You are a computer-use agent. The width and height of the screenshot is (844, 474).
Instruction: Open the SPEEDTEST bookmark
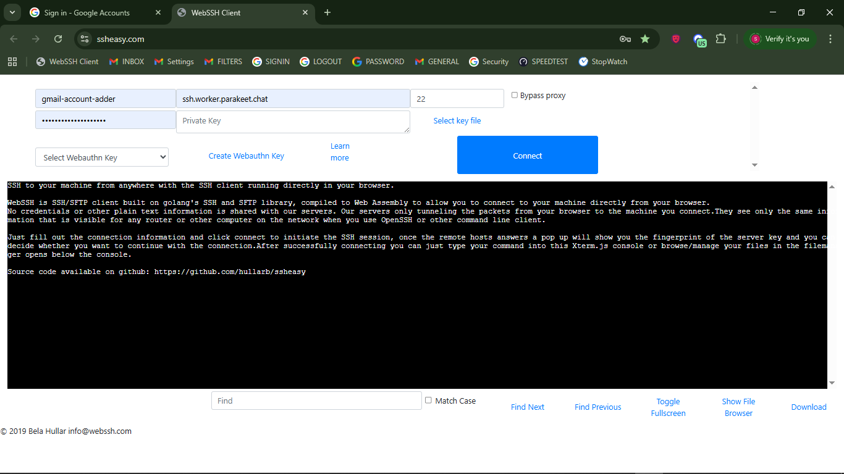[x=543, y=62]
